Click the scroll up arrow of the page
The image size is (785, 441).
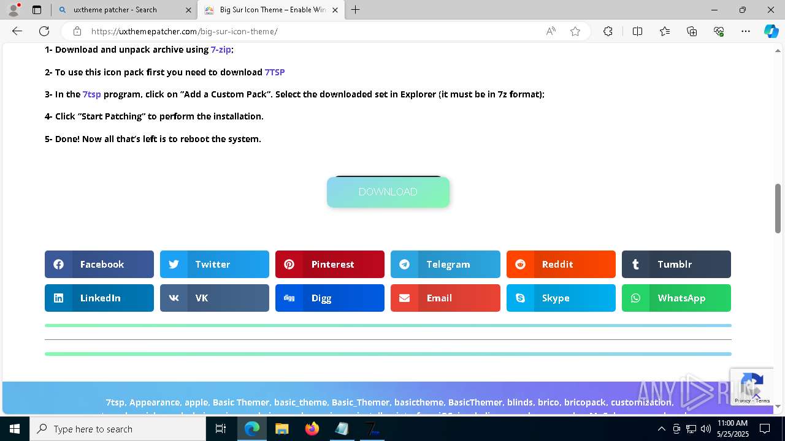coord(778,50)
